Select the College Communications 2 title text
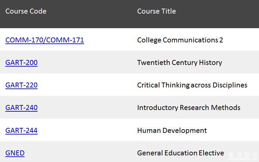The height and width of the screenshot is (162, 259). click(180, 40)
